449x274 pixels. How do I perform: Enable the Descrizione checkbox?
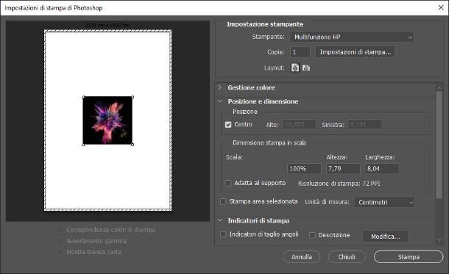pos(312,235)
